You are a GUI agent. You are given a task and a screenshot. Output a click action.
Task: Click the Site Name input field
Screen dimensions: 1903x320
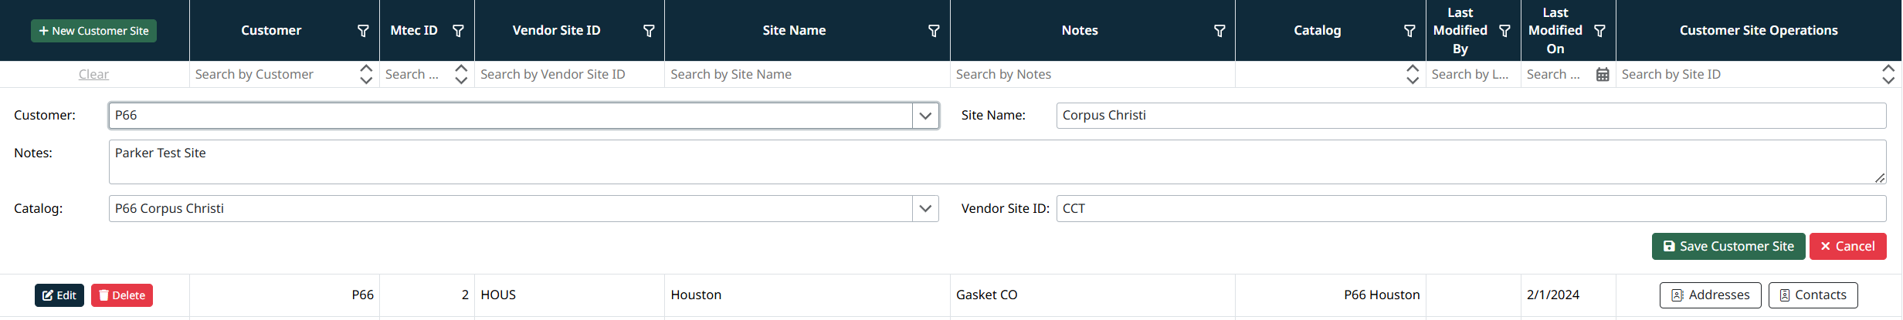pos(1470,116)
